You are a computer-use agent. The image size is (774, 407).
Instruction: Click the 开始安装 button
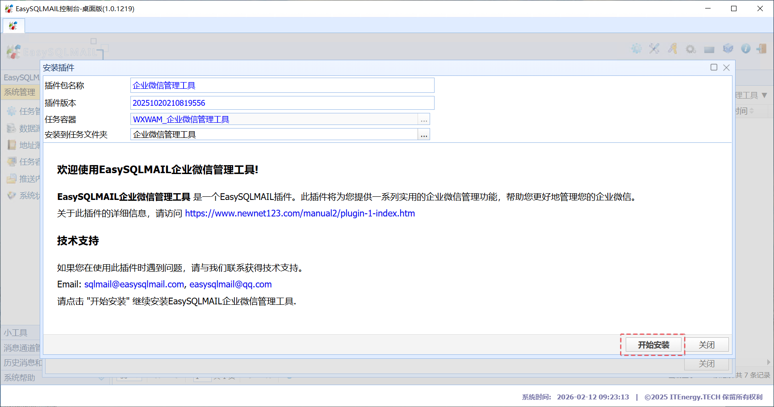pyautogui.click(x=653, y=345)
